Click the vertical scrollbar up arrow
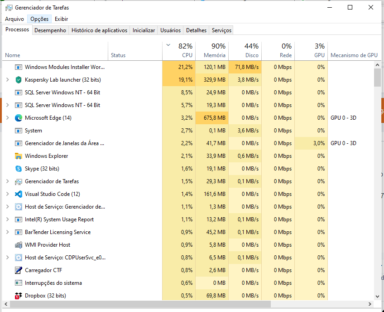Screen dimensions: 384x312 pos(377,65)
